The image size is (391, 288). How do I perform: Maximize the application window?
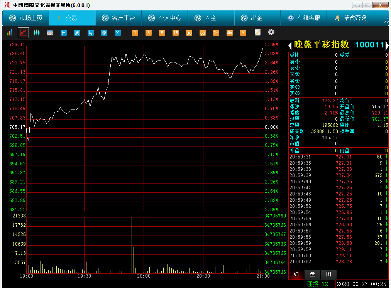(368, 5)
